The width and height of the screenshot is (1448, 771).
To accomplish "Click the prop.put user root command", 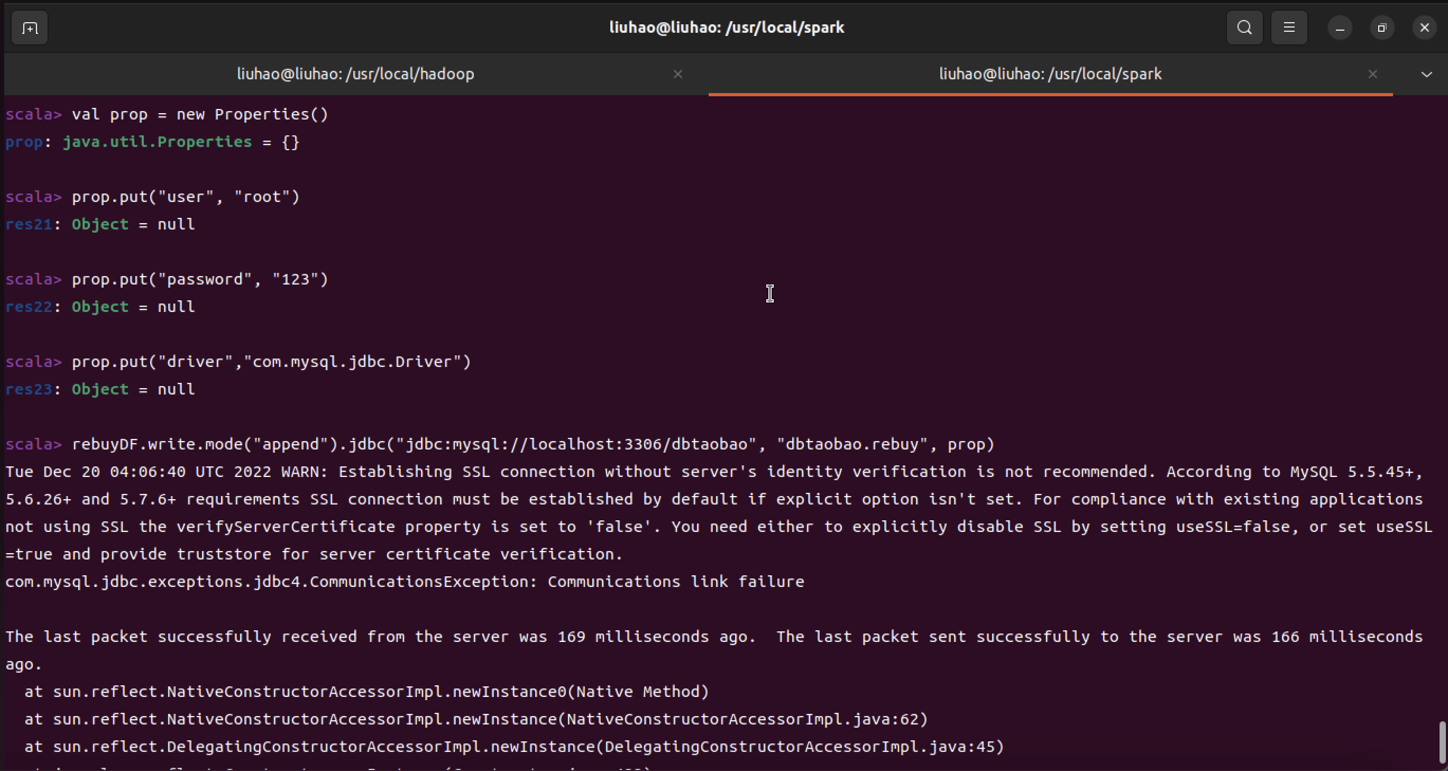I will (186, 197).
